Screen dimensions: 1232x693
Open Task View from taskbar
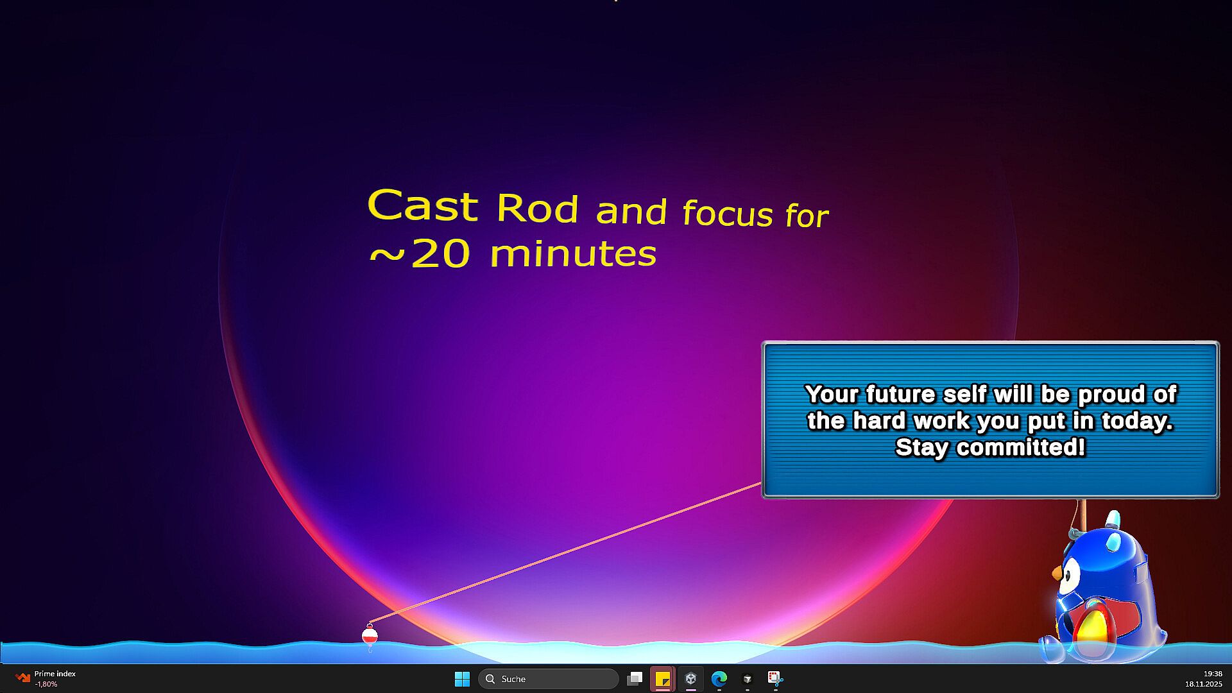635,679
